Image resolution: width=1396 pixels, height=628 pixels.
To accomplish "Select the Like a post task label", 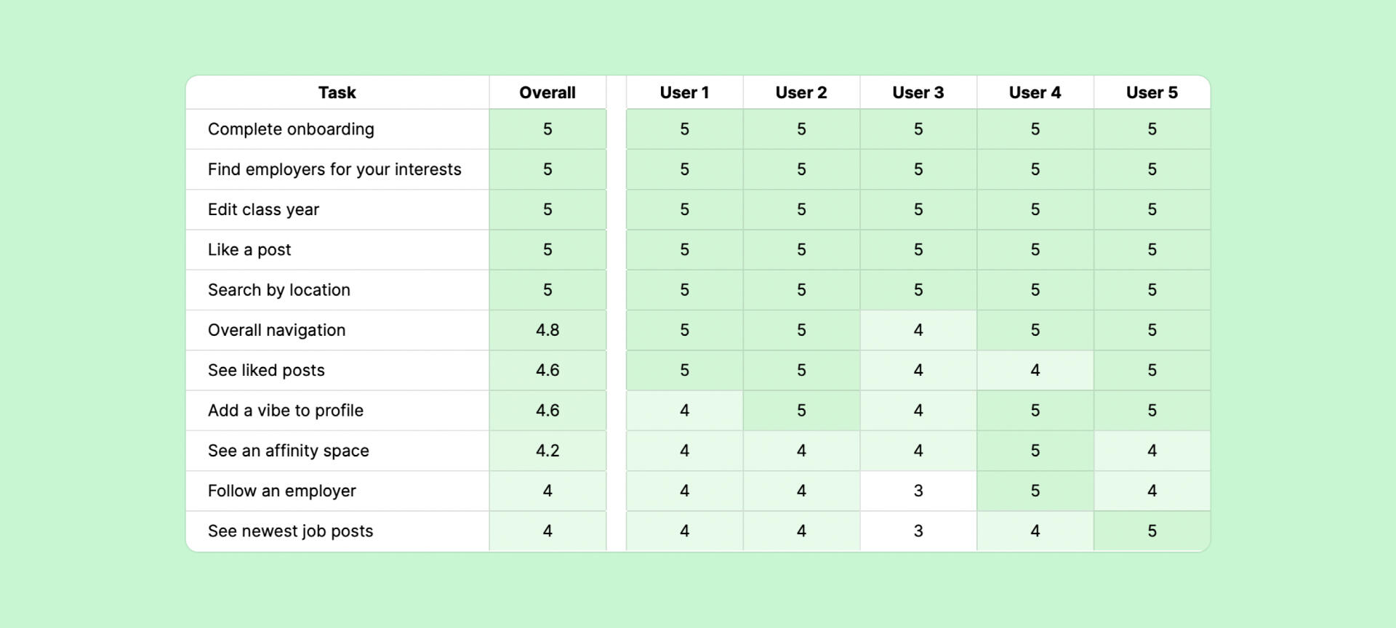I will tap(249, 250).
